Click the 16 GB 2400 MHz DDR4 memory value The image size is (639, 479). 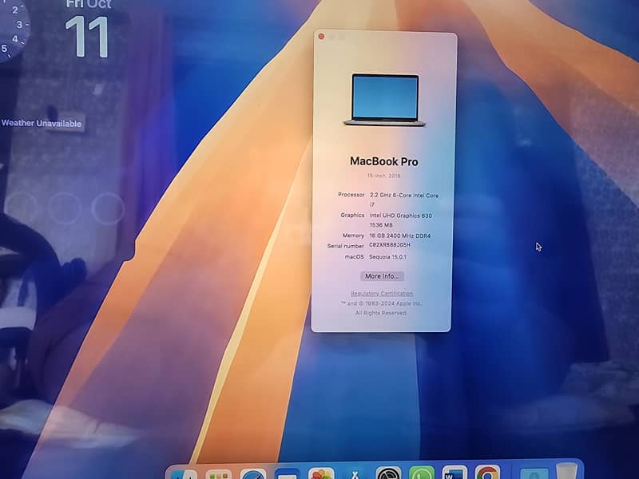[x=400, y=236]
